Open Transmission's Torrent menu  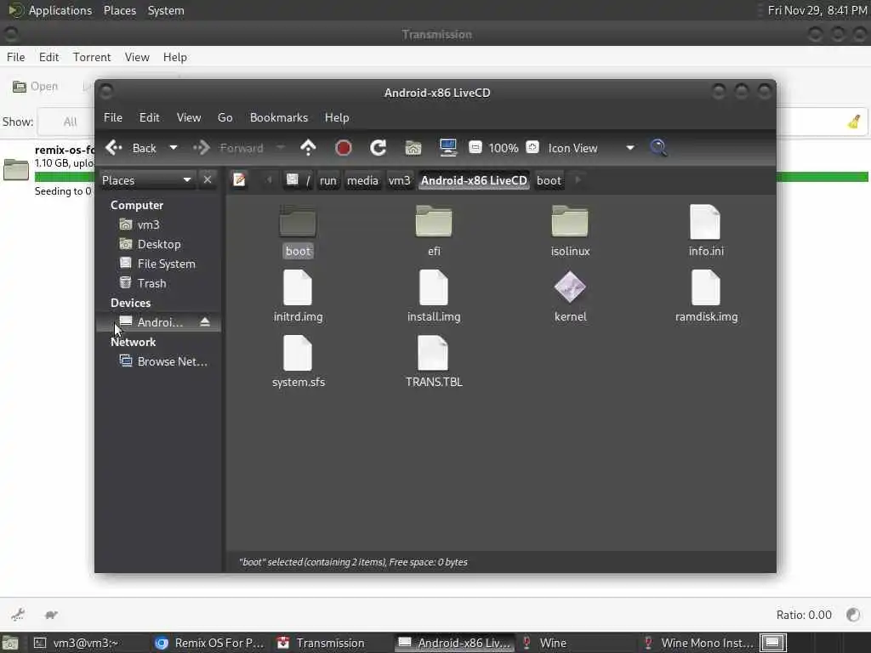click(92, 57)
